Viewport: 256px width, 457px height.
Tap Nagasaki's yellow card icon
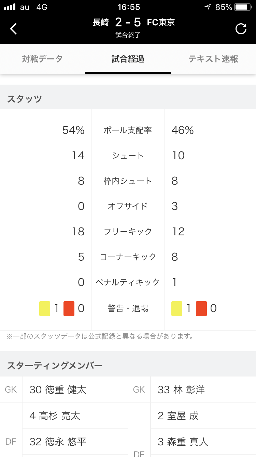(45, 309)
